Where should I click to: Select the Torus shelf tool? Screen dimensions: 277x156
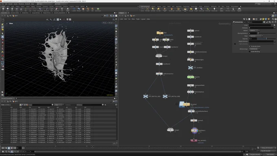(17, 9)
